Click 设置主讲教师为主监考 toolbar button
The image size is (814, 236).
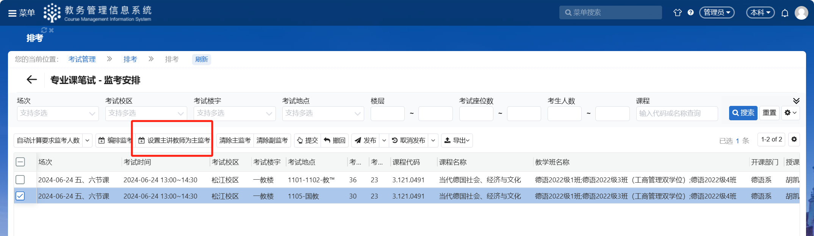(x=174, y=140)
